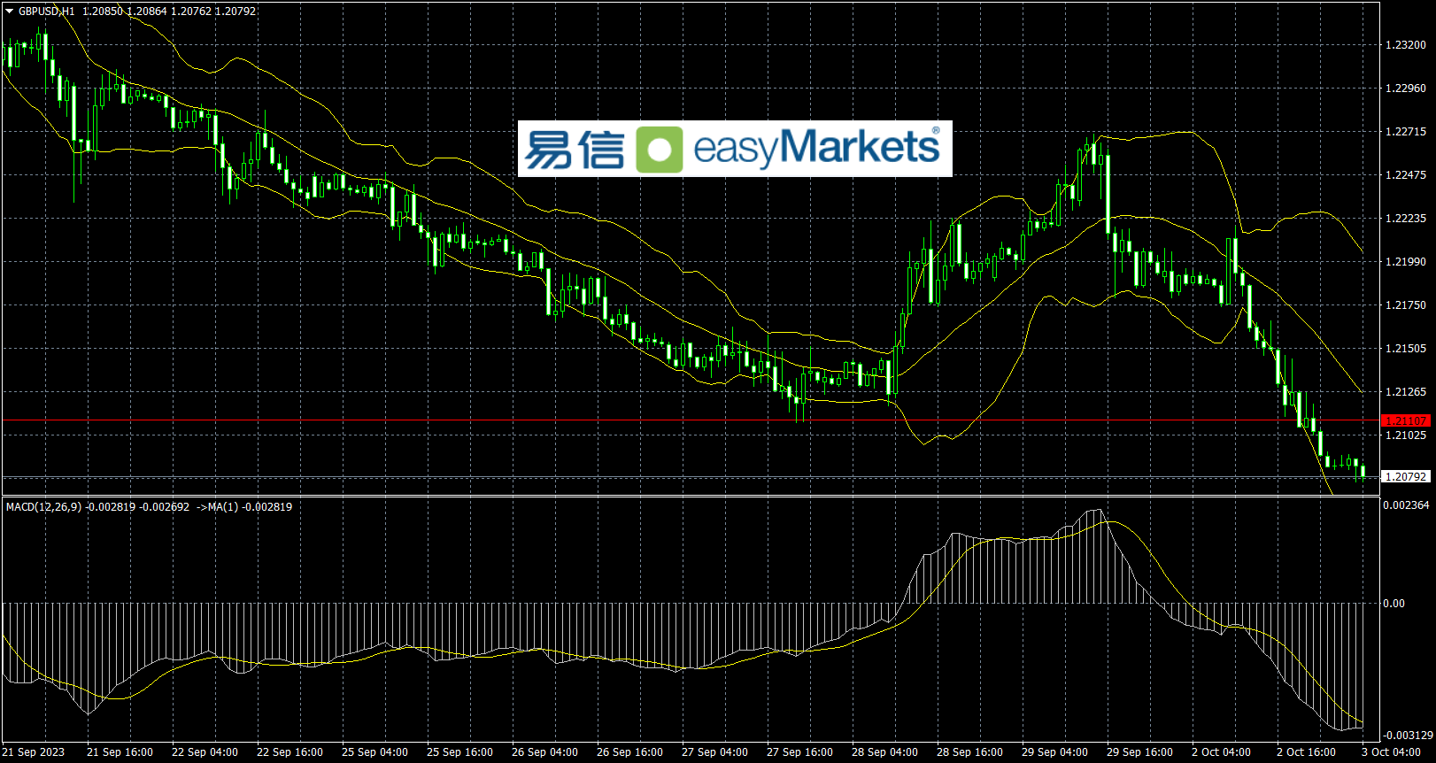The height and width of the screenshot is (763, 1436).
Task: Select the red 1.21107 price level label
Action: (x=1406, y=420)
